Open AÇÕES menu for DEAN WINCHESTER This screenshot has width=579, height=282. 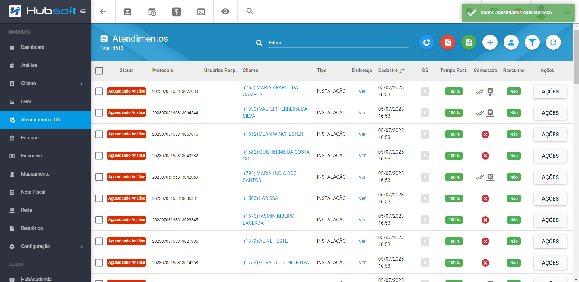pos(550,134)
